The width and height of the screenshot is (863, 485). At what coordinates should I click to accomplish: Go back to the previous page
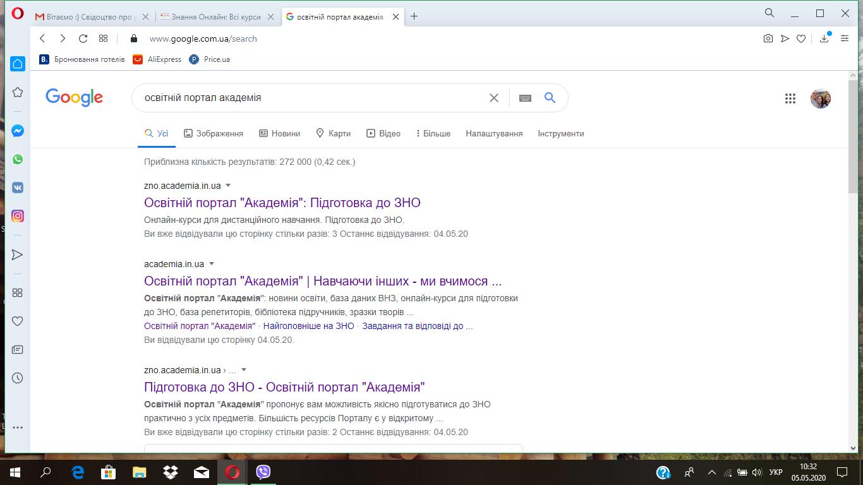(42, 39)
